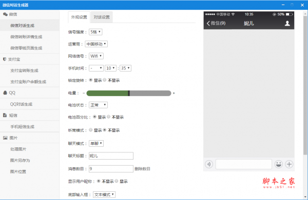Switch to the 外观设置 tab
This screenshot has width=308, height=200.
[79, 17]
